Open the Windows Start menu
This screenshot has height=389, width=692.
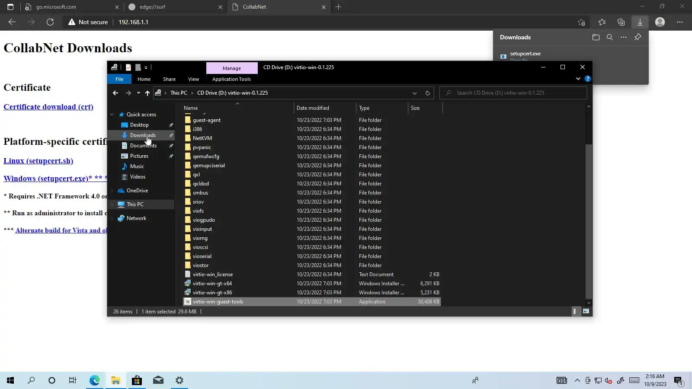[x=10, y=380]
